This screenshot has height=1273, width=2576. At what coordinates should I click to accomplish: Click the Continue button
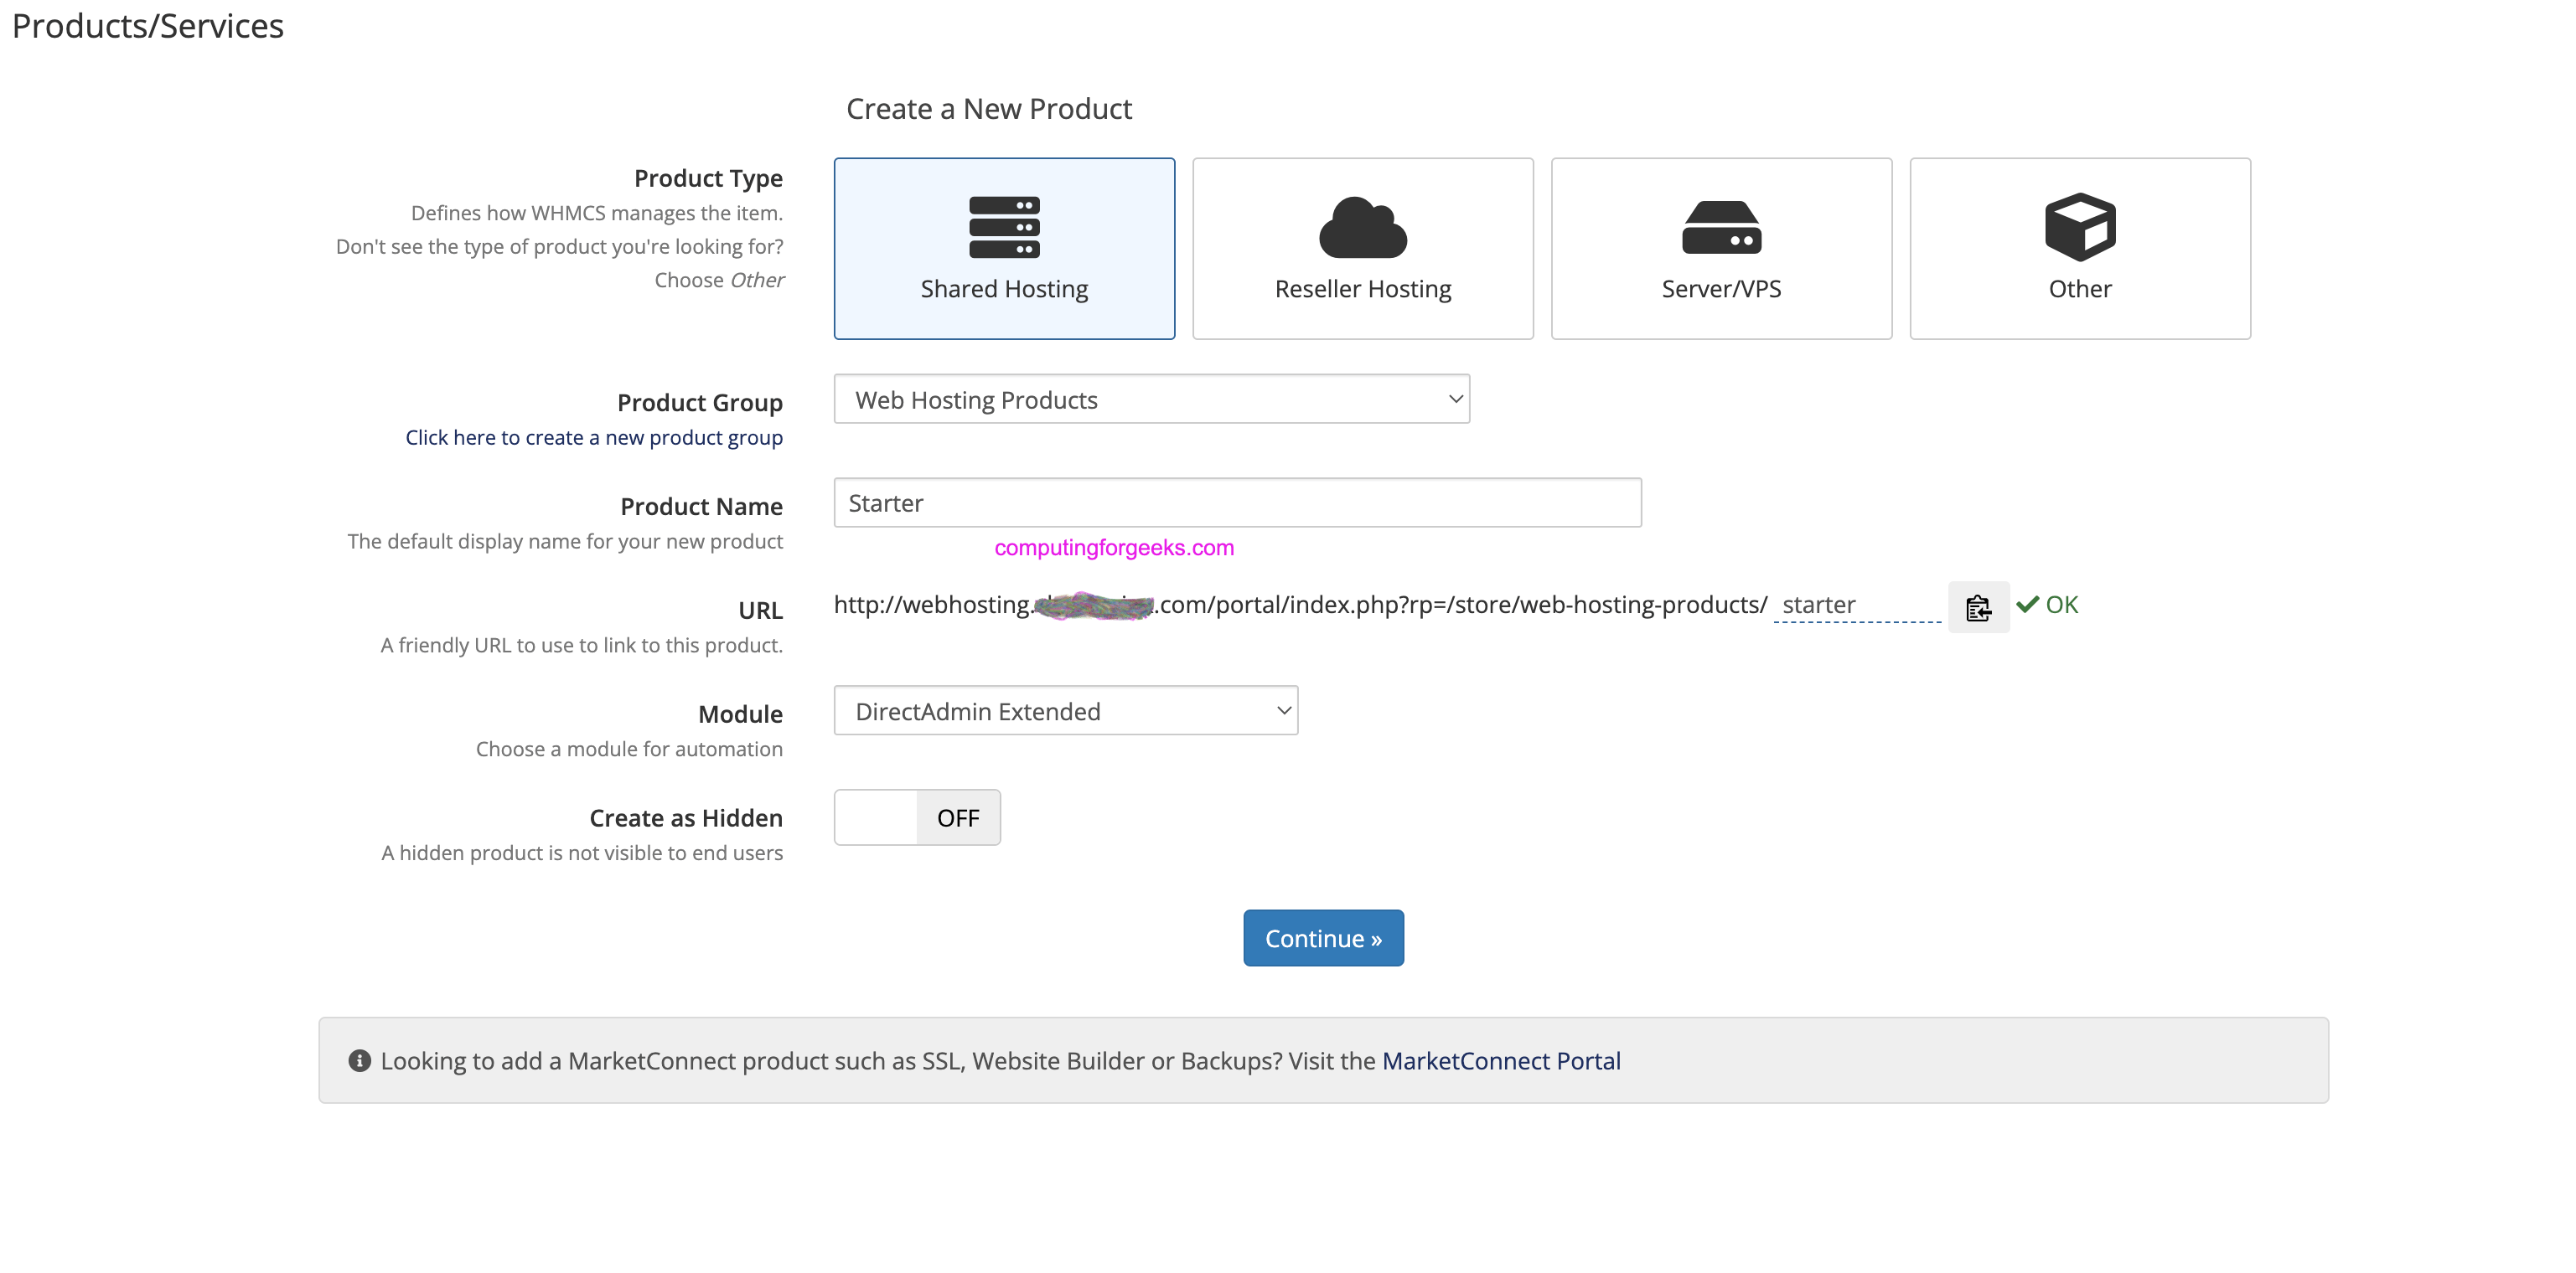[1323, 938]
